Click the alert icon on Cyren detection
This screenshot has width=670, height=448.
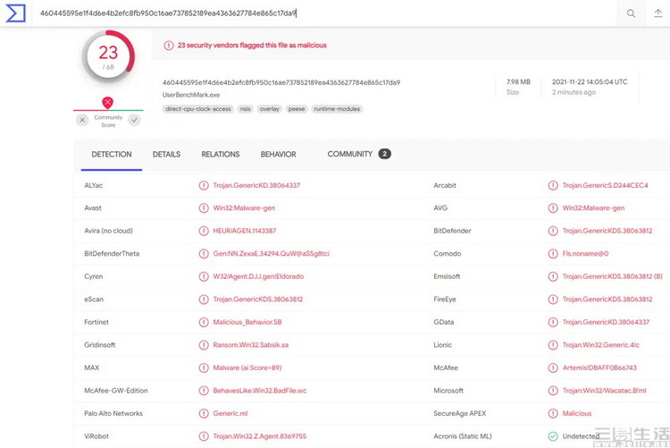(x=204, y=276)
